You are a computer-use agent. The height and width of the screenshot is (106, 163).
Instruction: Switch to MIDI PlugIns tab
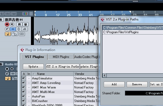pos(61,57)
